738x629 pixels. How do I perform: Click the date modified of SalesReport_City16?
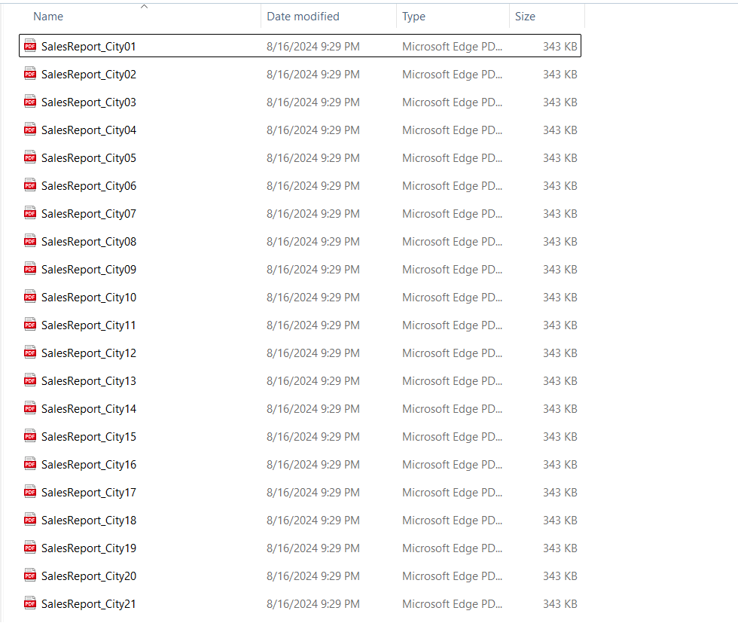(313, 464)
